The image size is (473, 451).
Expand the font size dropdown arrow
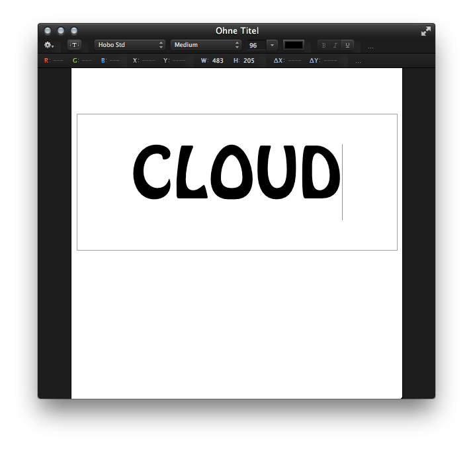click(272, 45)
